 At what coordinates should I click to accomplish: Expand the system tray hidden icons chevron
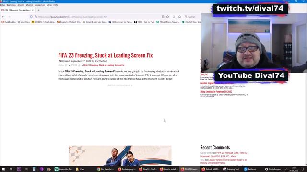point(286,169)
